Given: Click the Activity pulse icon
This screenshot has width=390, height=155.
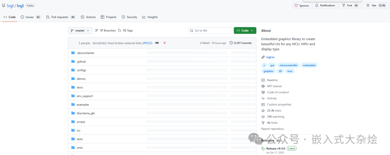Looking at the screenshot, I should tap(263, 98).
